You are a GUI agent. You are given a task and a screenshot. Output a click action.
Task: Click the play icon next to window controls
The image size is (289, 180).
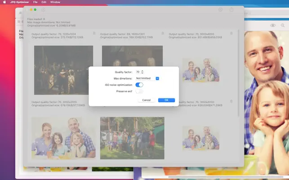43,10
